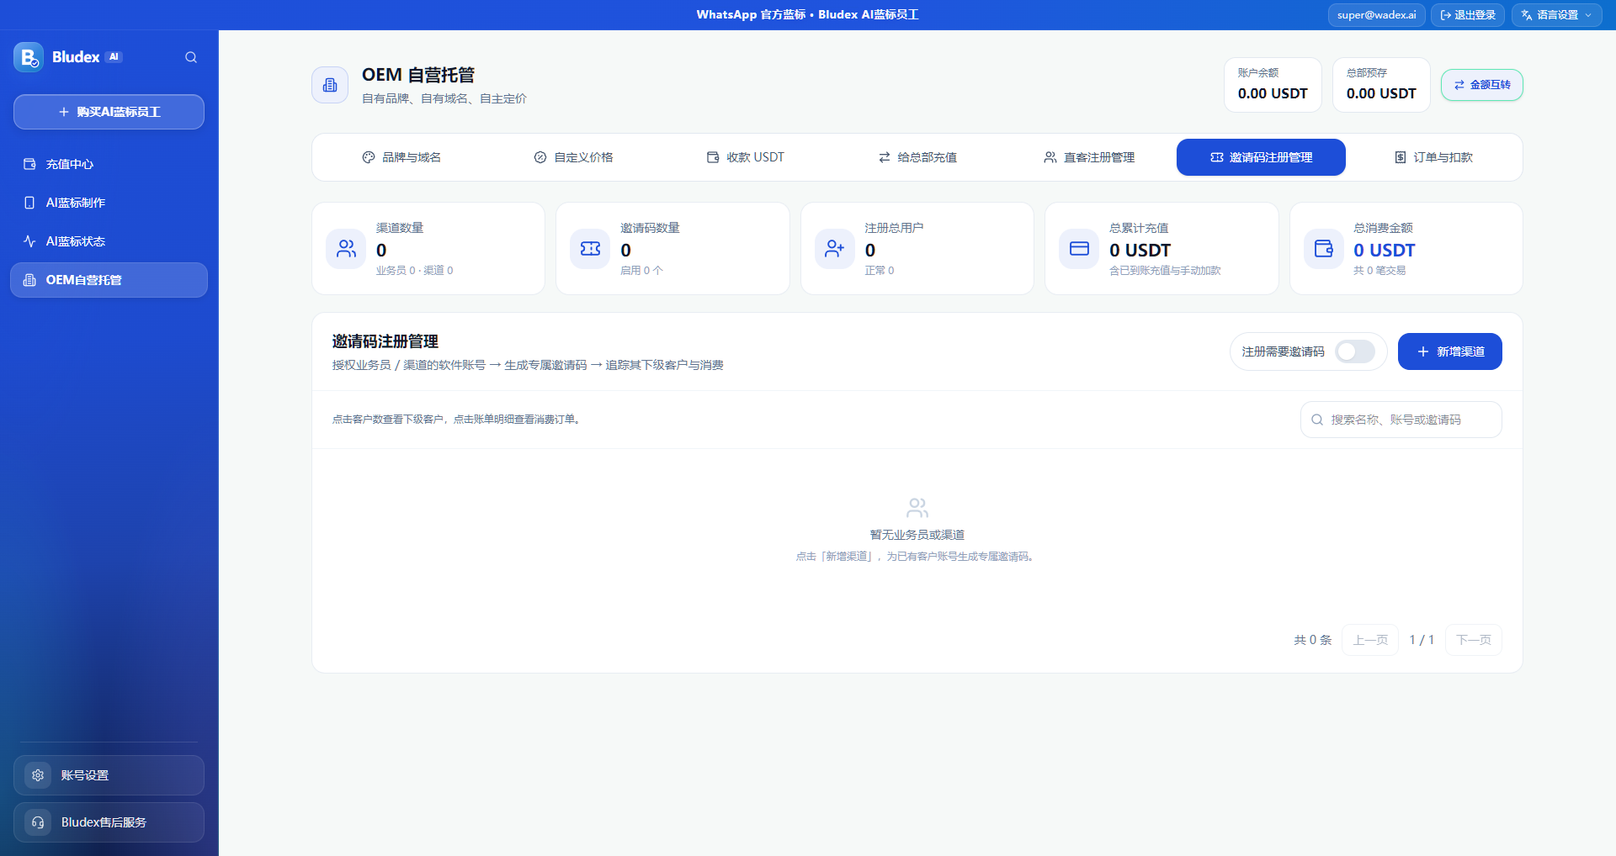Switch to 品牌与域名 tab
1616x856 pixels.
pos(401,157)
